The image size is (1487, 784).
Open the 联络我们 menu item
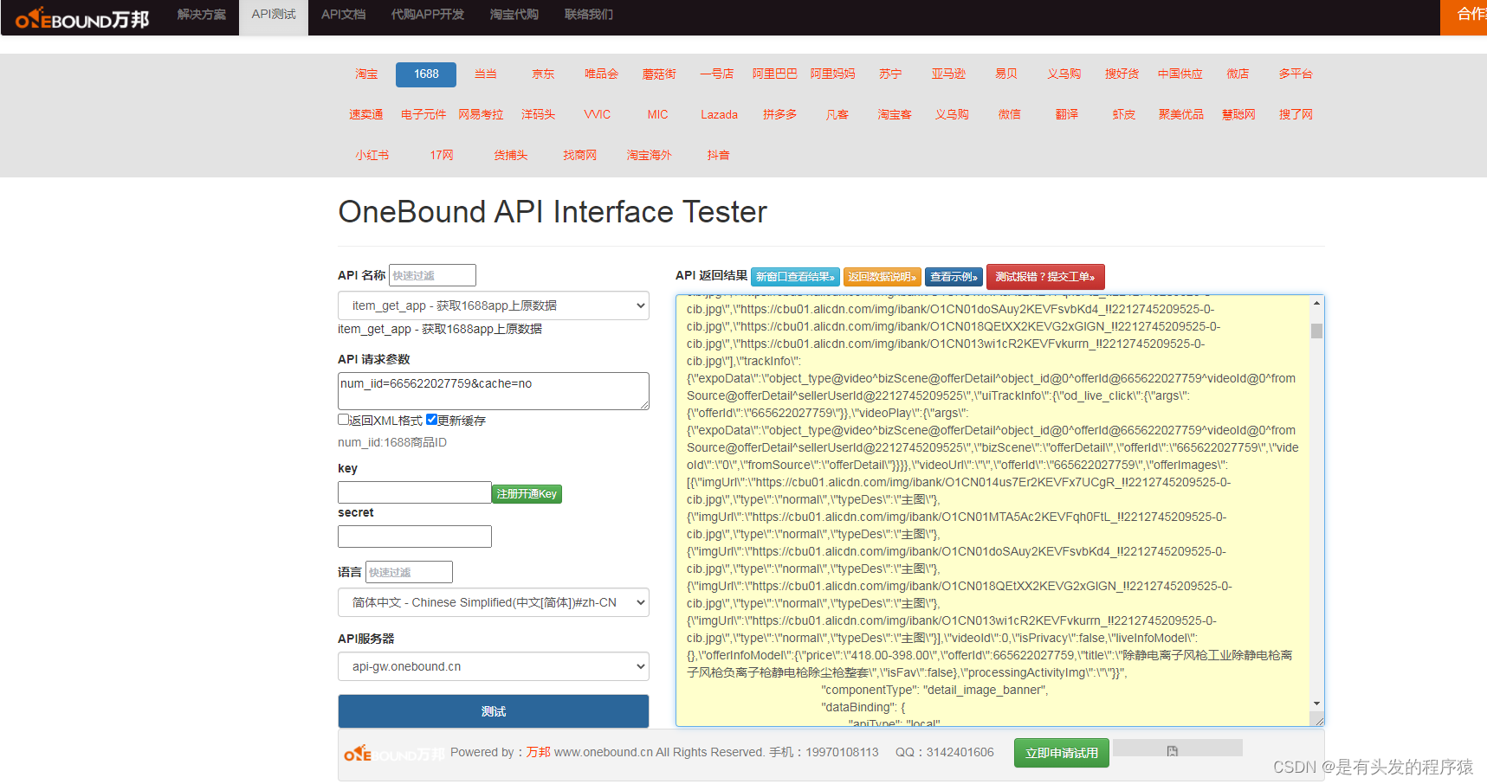[x=589, y=15]
